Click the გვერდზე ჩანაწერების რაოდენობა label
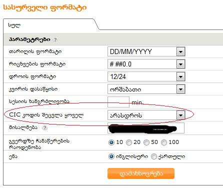Image resolution: width=223 pixels, height=194 pixels. [39, 144]
